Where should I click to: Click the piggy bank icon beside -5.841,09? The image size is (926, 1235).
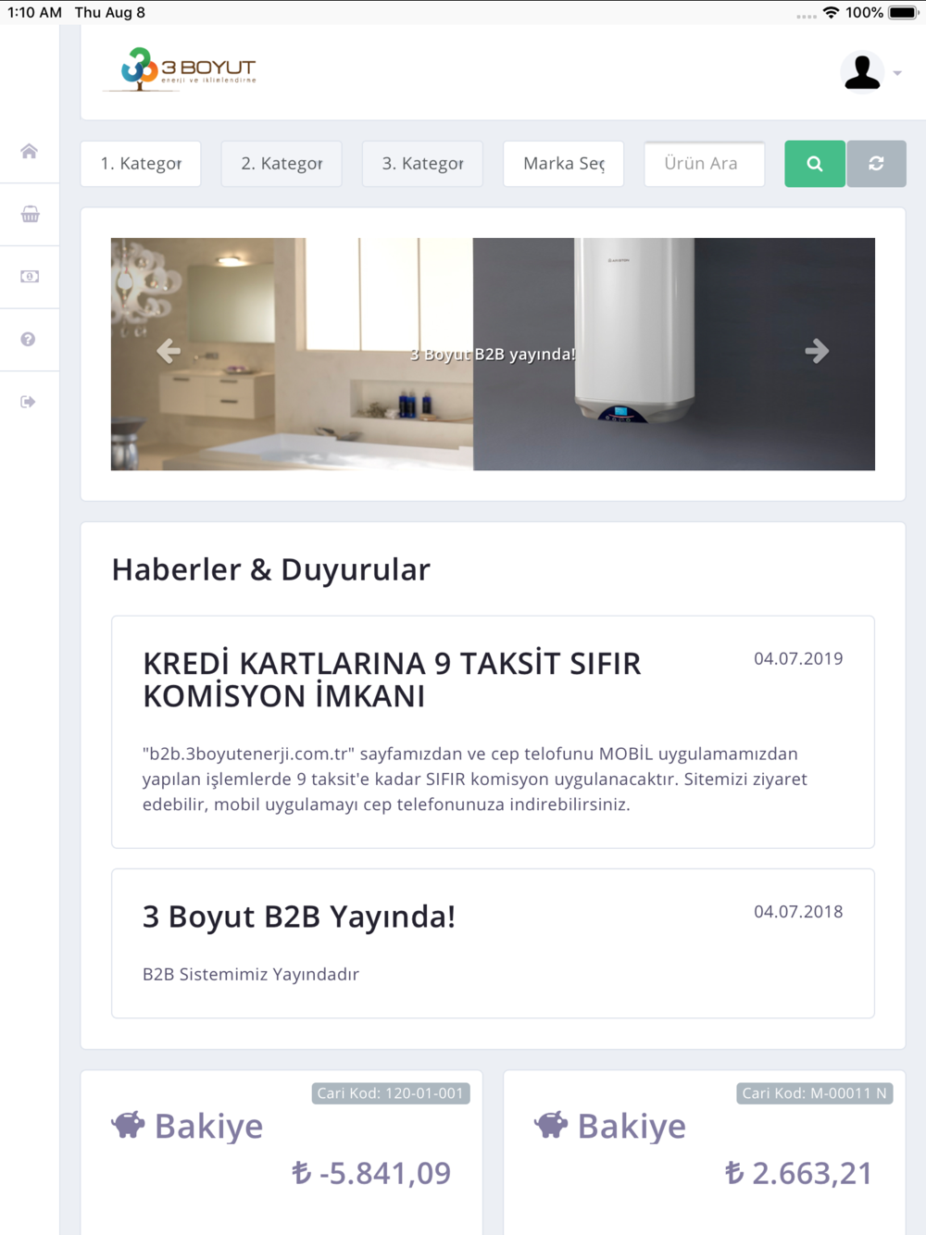[128, 1125]
